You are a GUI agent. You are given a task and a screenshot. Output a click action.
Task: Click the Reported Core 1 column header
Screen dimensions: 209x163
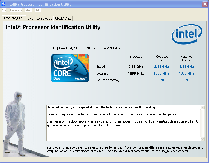[x=162, y=58]
